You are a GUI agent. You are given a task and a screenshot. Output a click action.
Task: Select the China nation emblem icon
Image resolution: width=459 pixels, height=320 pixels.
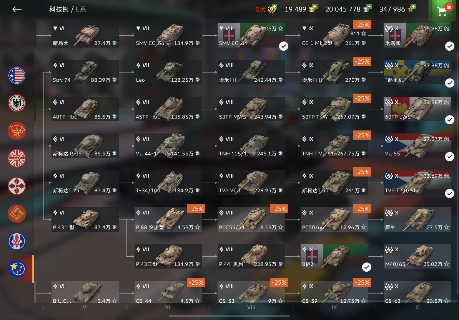tap(17, 214)
